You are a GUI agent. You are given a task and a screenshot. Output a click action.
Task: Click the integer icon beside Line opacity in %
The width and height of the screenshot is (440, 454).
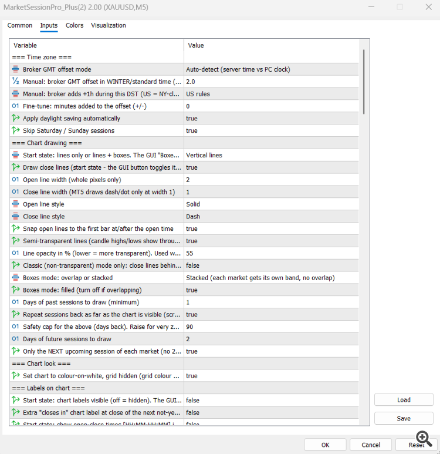[16, 253]
